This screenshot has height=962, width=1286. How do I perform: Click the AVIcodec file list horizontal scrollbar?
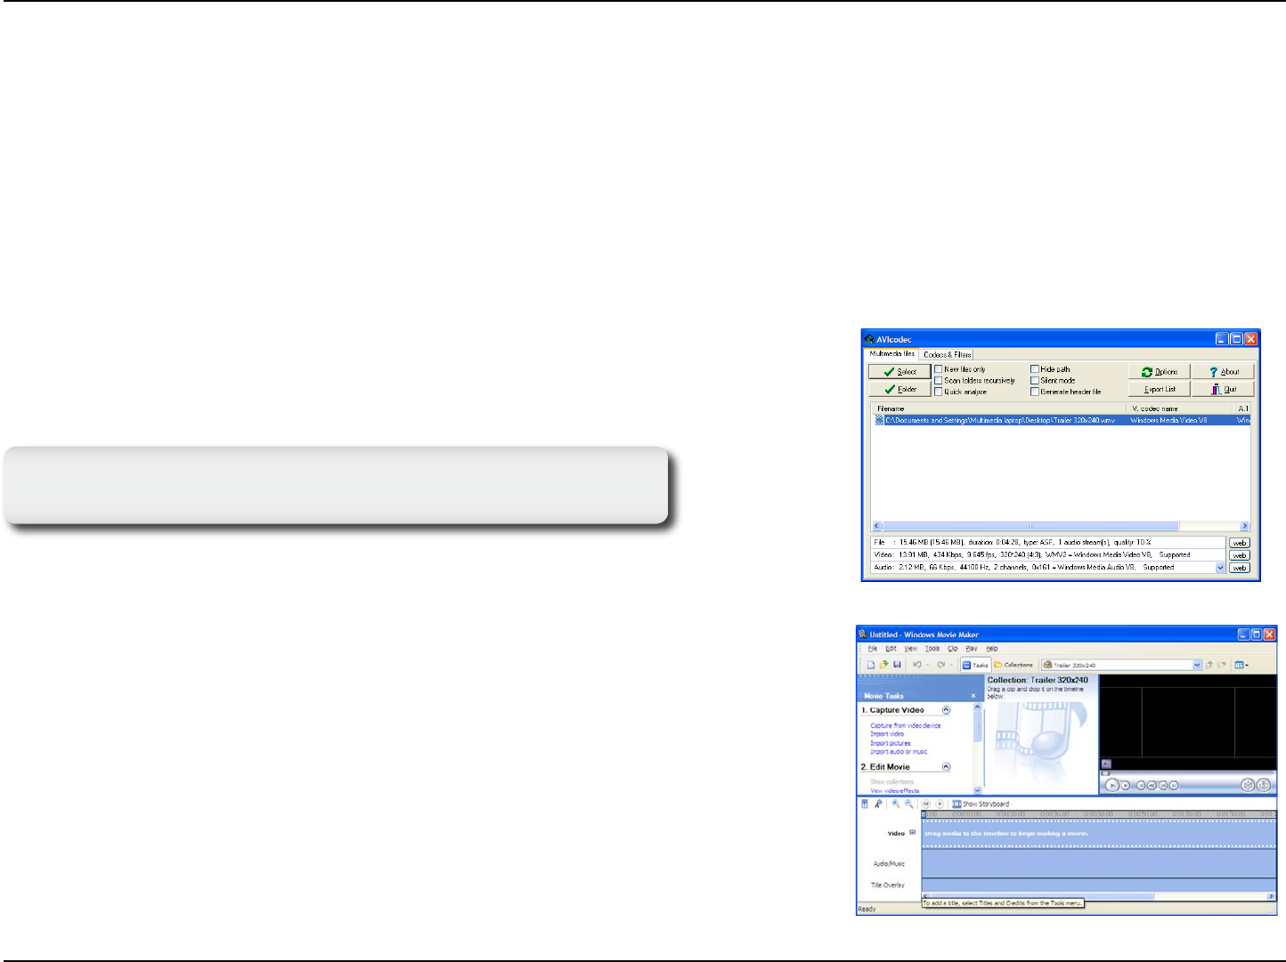coord(1060,526)
